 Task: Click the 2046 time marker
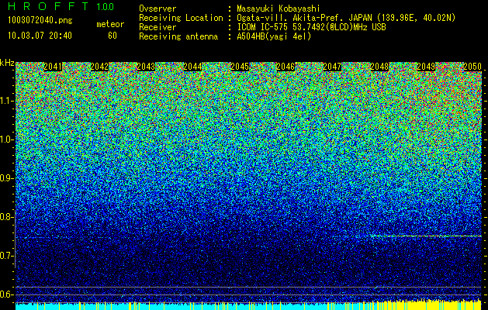[x=286, y=67]
